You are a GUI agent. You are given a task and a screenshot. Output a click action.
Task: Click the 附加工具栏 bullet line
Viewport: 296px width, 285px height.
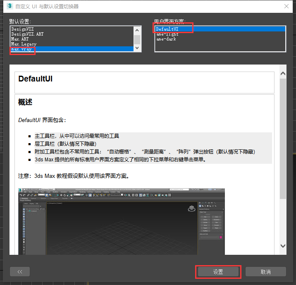[x=145, y=152]
